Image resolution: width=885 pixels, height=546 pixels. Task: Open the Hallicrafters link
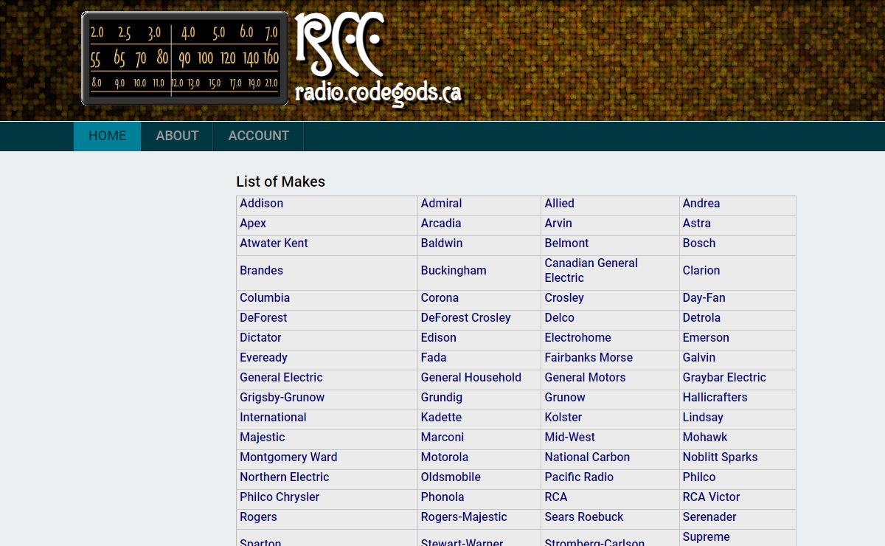pyautogui.click(x=715, y=398)
